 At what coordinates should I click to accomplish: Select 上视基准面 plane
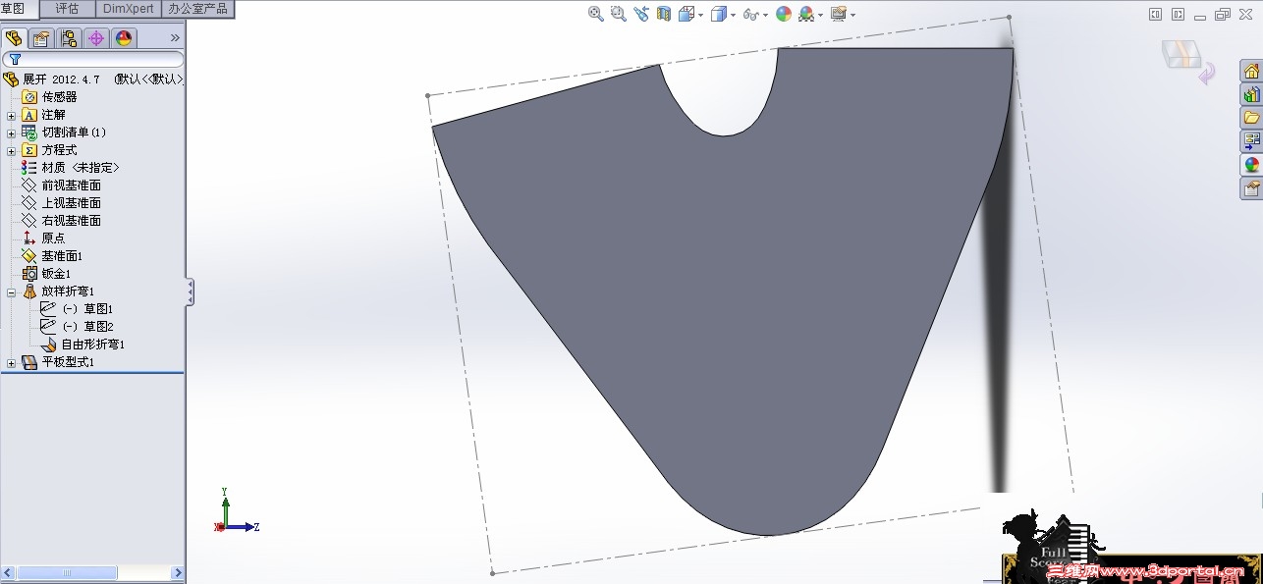(71, 202)
